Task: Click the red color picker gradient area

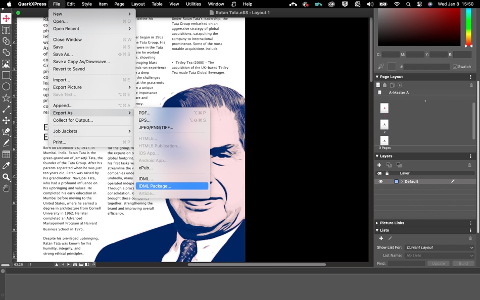Action: coord(419,27)
